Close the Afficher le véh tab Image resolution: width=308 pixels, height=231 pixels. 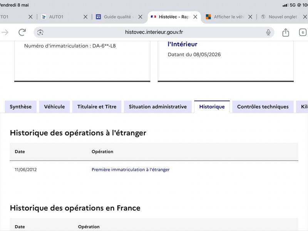[250, 17]
